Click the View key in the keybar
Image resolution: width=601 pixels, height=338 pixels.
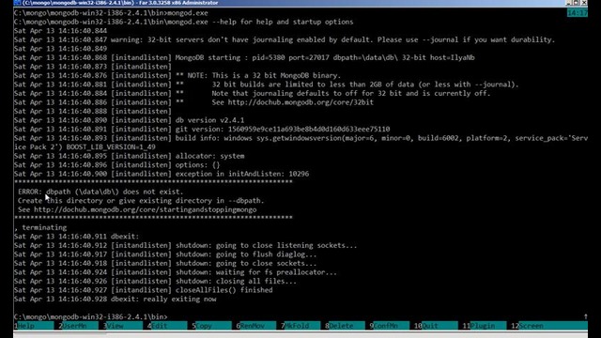(123, 326)
